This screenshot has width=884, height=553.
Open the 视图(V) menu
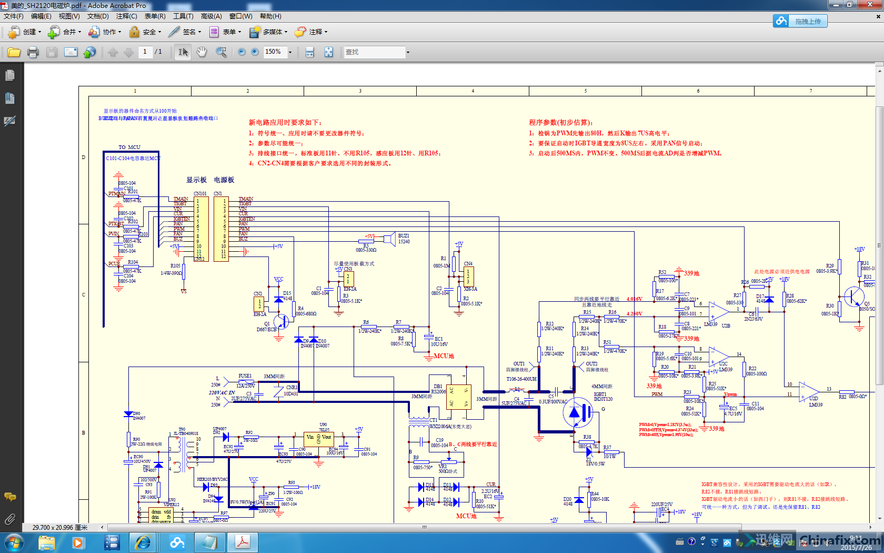pos(69,16)
